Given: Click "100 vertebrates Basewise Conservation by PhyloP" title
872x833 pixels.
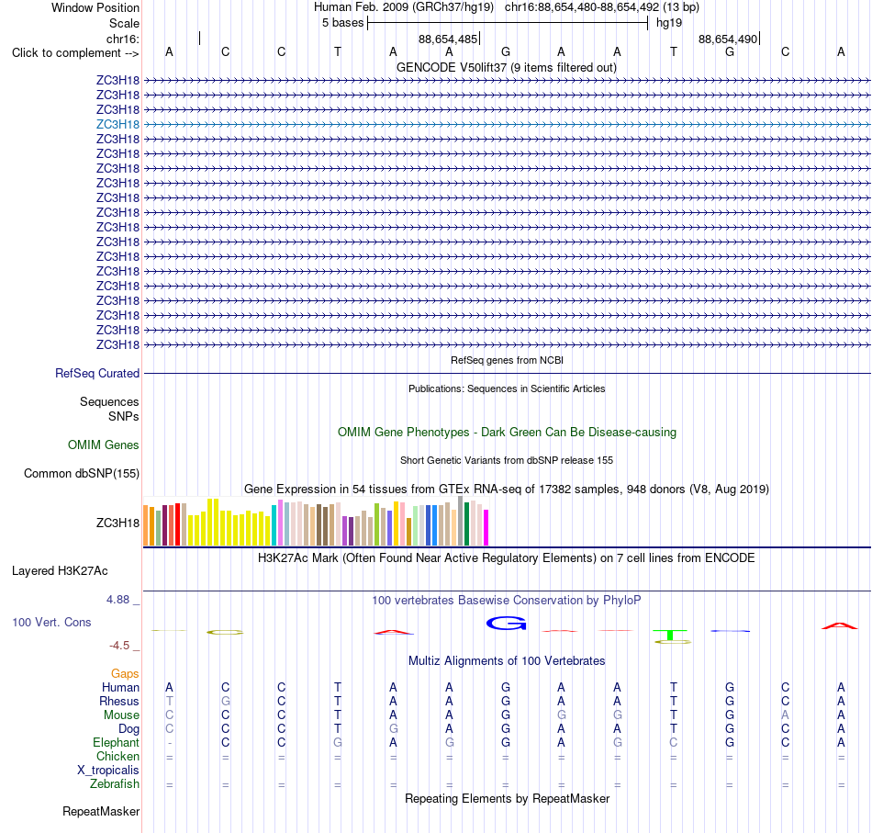Looking at the screenshot, I should pyautogui.click(x=507, y=601).
